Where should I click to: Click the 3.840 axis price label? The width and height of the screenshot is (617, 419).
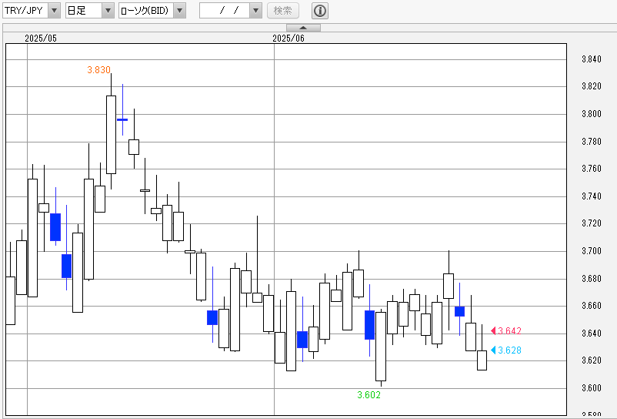point(592,59)
